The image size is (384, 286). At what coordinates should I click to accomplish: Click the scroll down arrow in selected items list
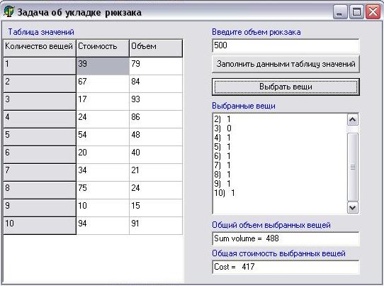pos(352,208)
